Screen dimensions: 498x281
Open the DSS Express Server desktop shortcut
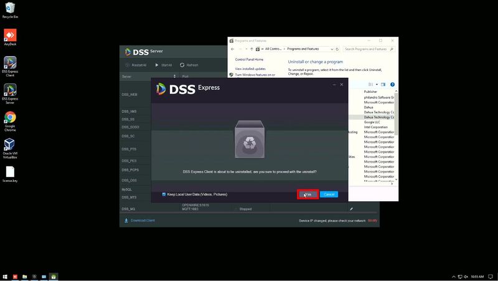coord(10,94)
